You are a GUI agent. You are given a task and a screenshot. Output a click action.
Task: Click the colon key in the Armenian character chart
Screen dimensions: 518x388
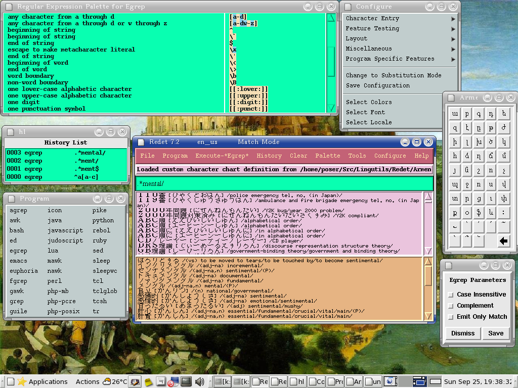(503, 213)
